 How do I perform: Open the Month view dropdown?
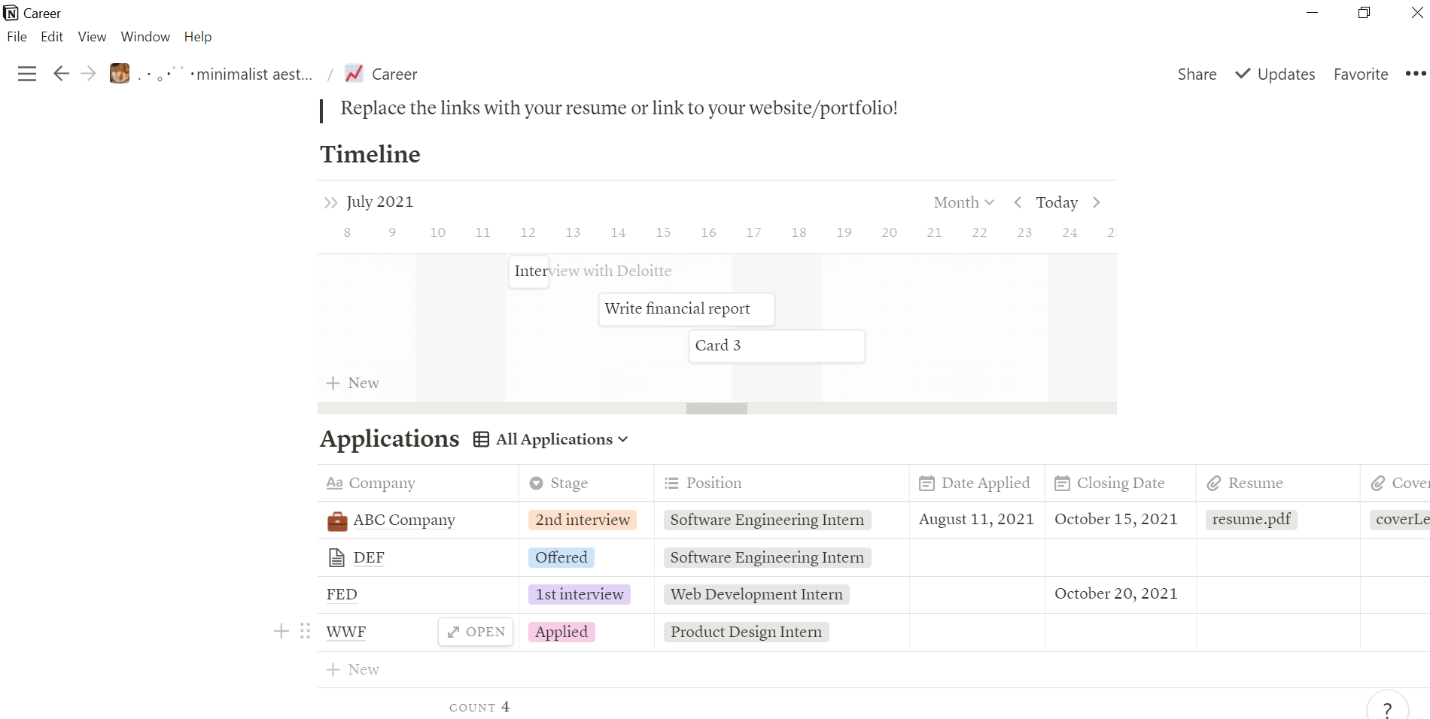pos(963,202)
